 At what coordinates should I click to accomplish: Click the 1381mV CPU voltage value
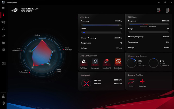119,48
